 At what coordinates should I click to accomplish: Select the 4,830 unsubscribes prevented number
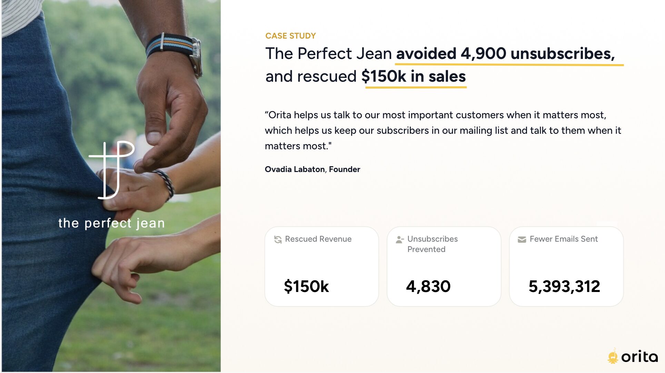[428, 286]
